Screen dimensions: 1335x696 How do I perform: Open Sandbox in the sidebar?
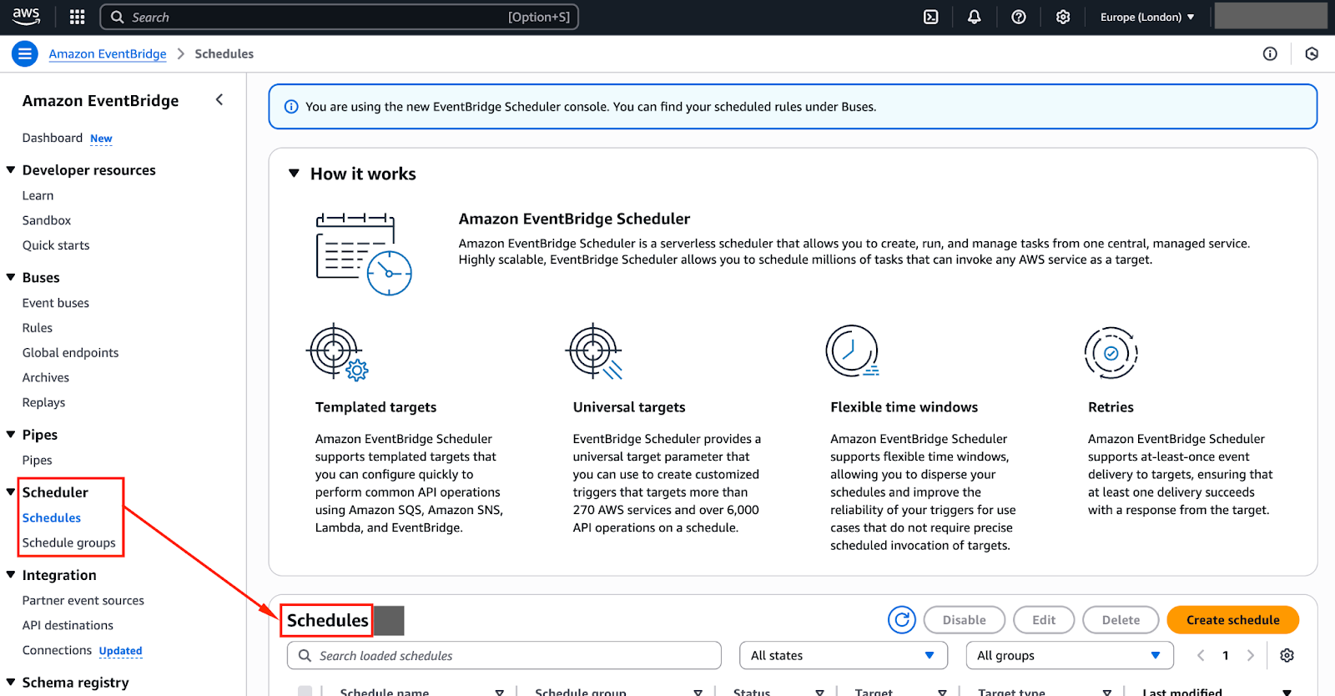click(x=47, y=220)
